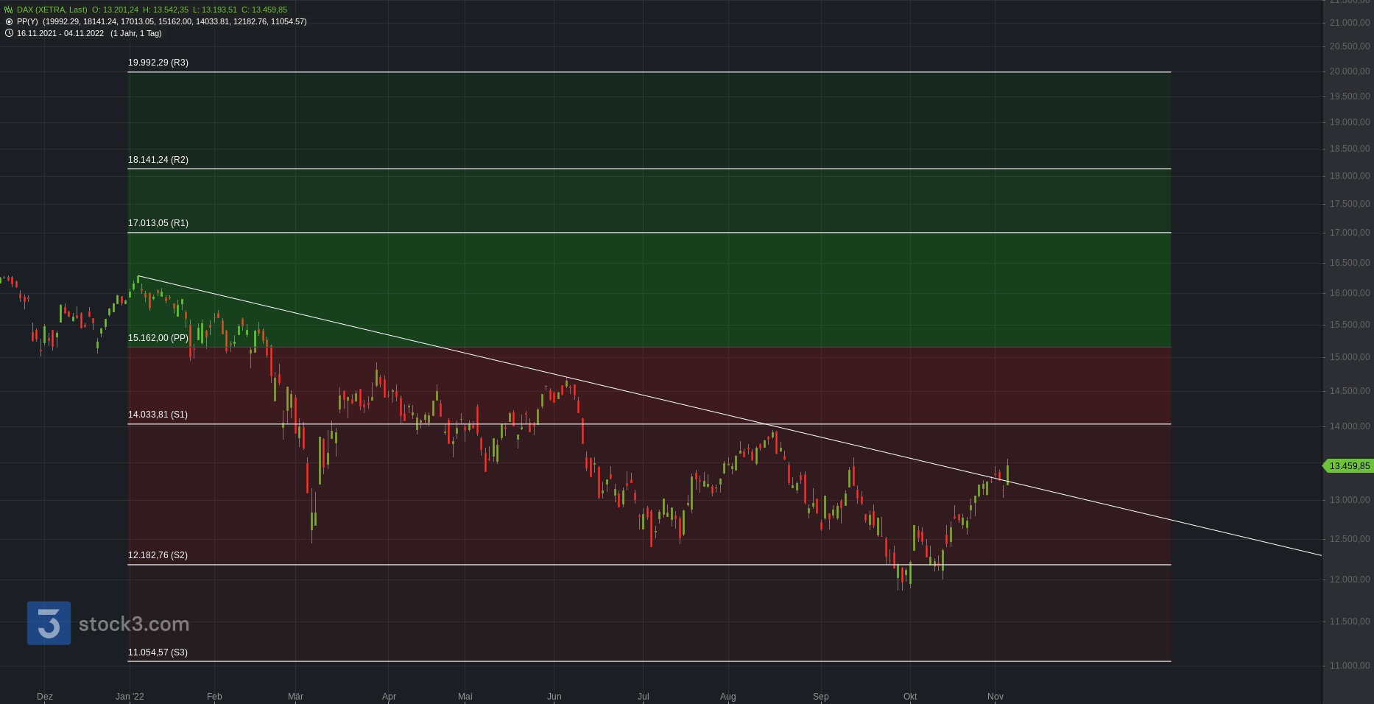This screenshot has width=1374, height=704.
Task: Click the clock icon beside date range
Action: (9, 33)
